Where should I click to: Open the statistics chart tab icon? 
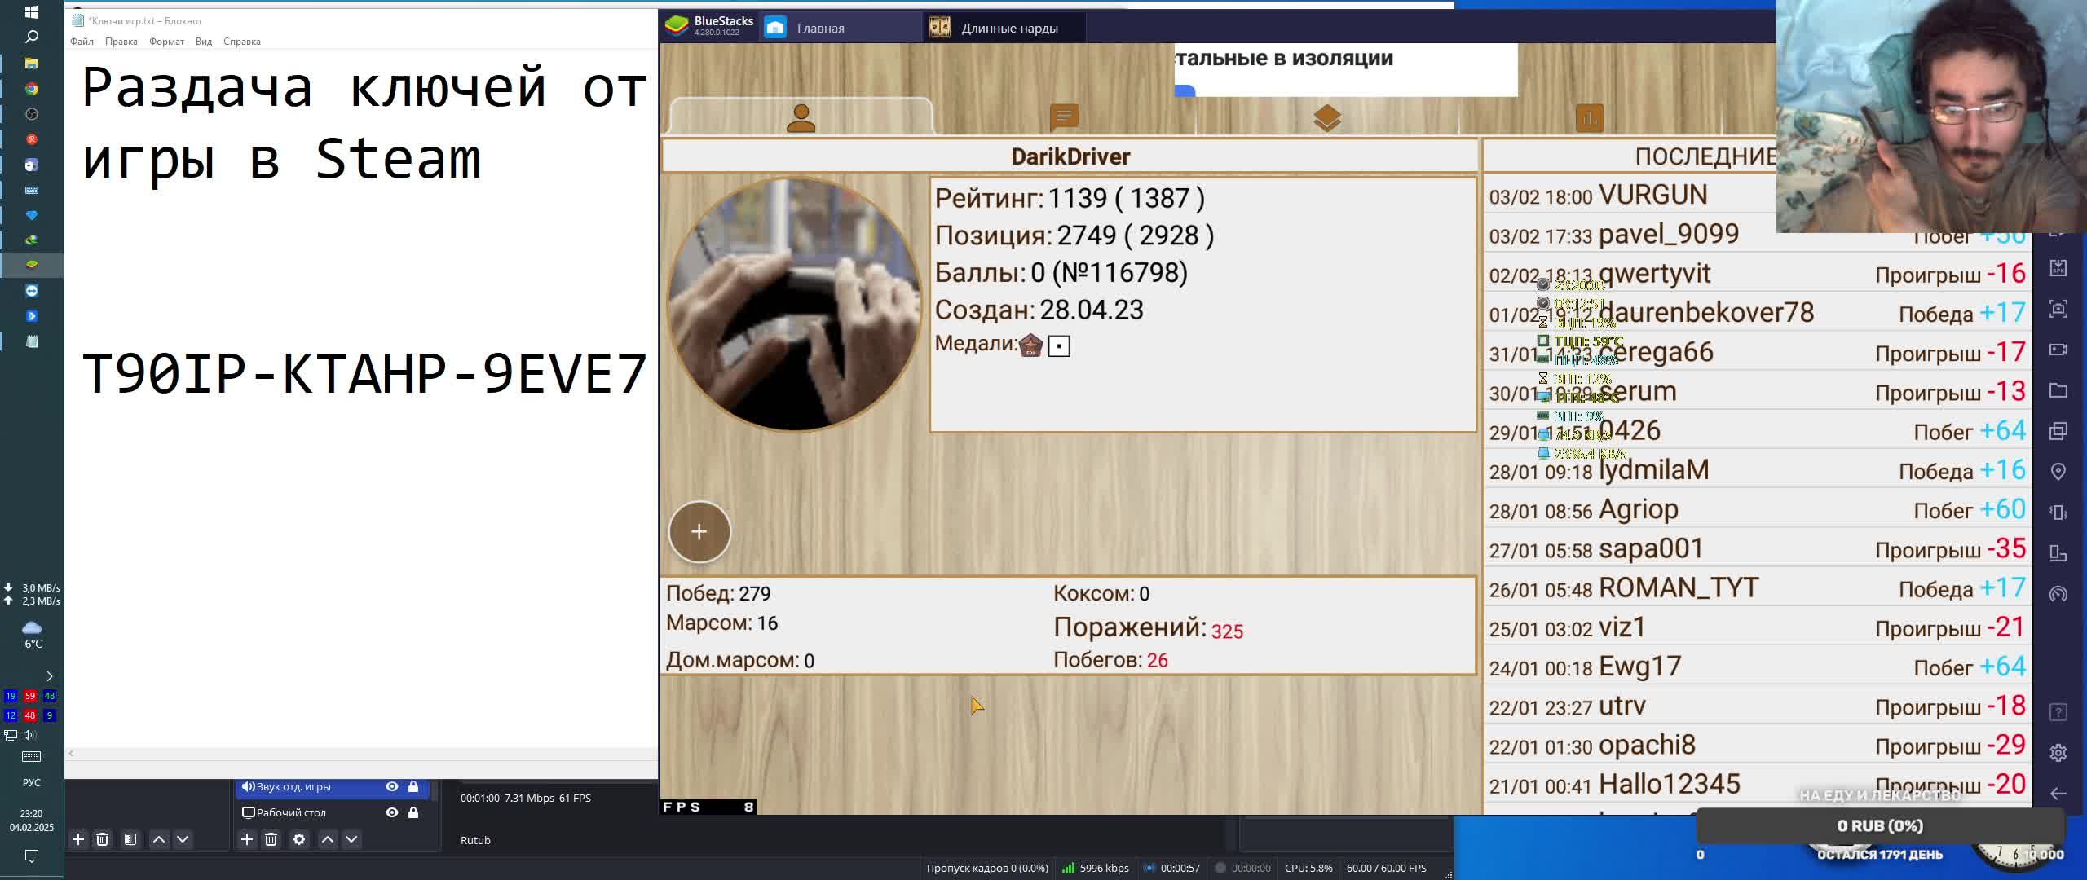[x=1590, y=119]
